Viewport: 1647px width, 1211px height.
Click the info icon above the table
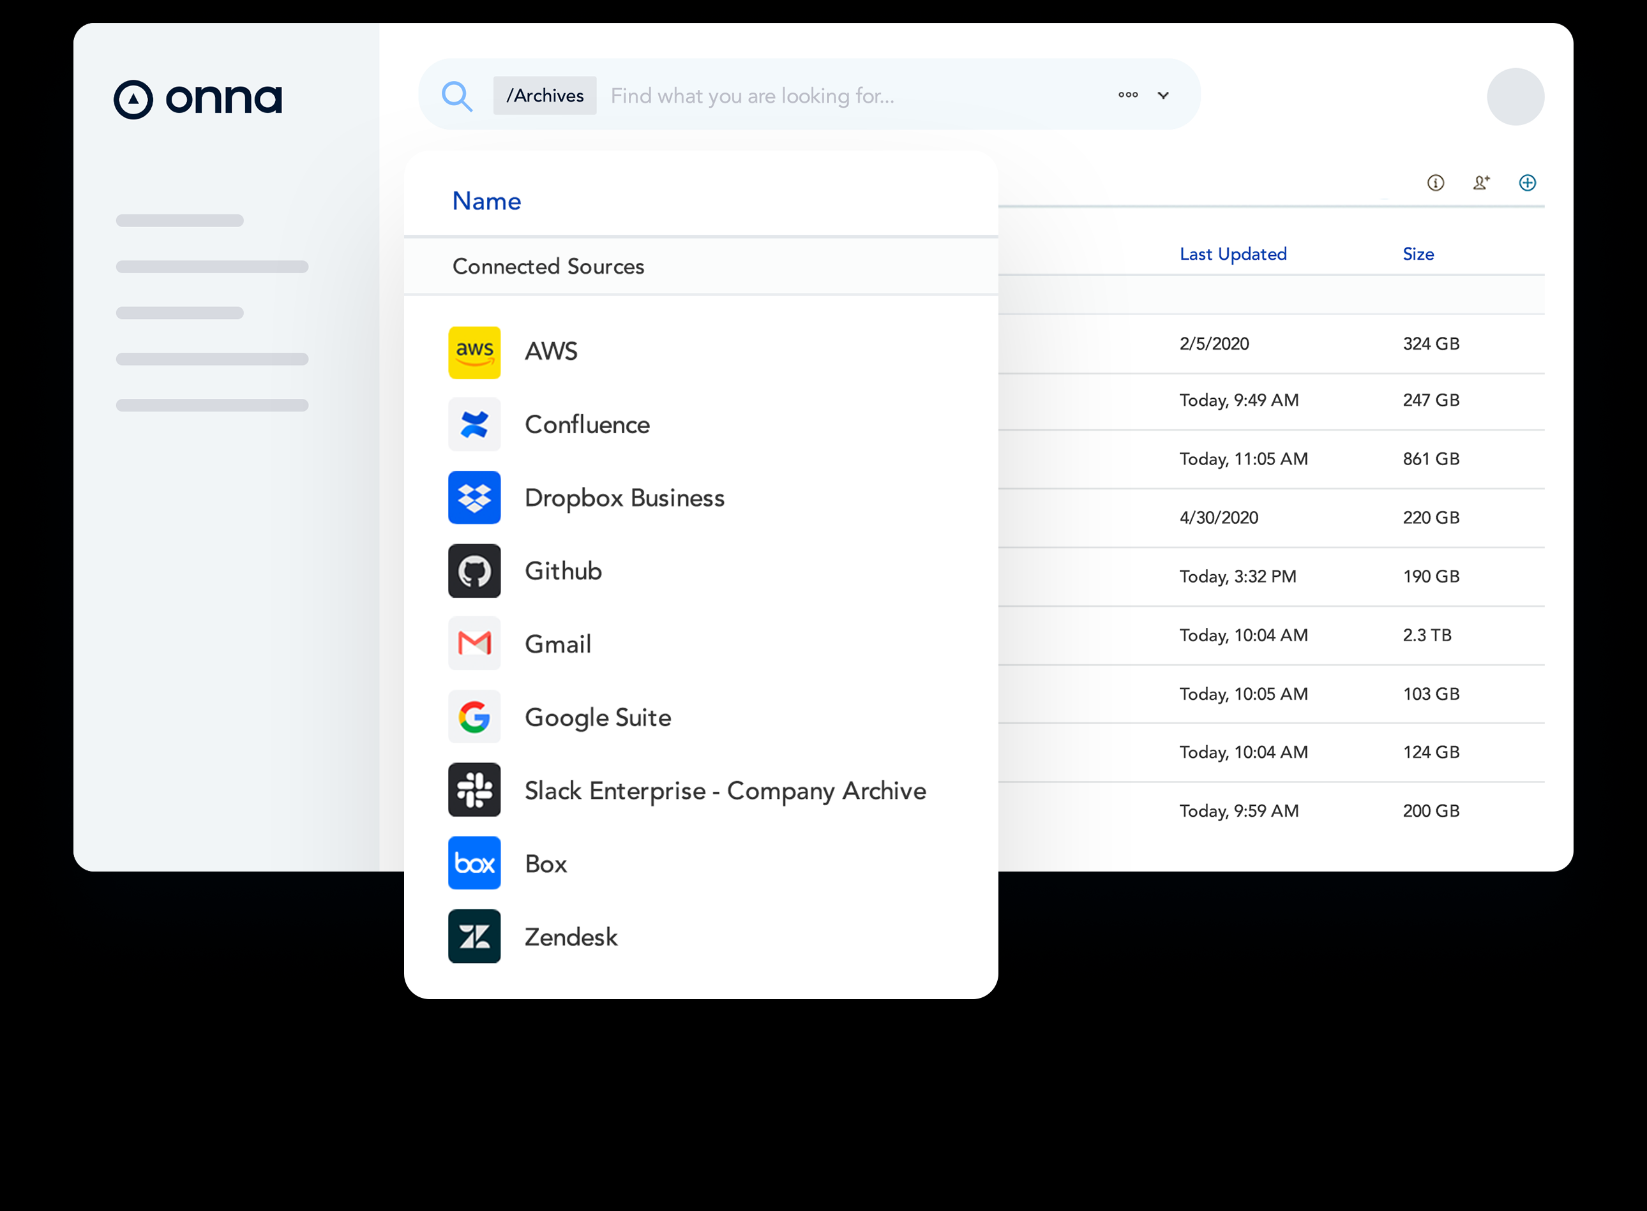click(x=1436, y=182)
